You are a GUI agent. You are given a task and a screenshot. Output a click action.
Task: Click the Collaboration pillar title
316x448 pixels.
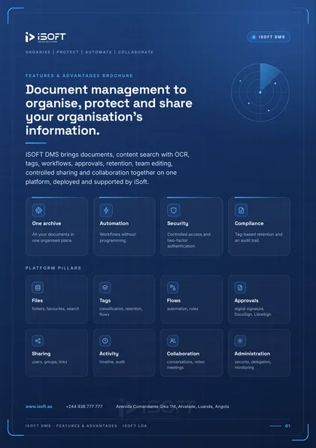[184, 354]
